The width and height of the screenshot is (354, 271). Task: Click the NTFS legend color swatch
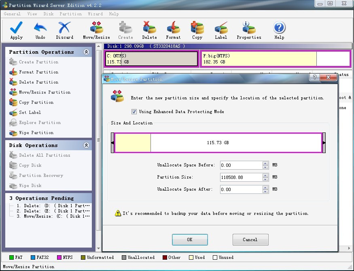tap(59, 257)
